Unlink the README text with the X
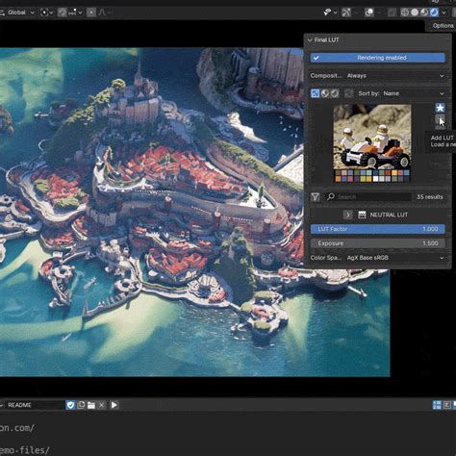This screenshot has height=456, width=456. click(x=101, y=405)
